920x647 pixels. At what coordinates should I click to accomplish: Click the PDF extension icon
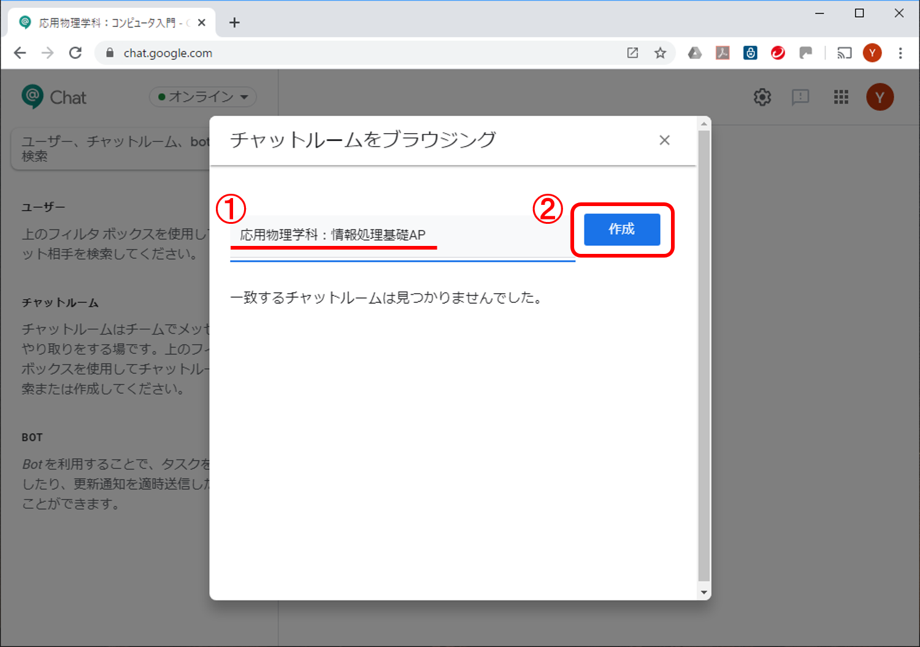click(x=723, y=53)
